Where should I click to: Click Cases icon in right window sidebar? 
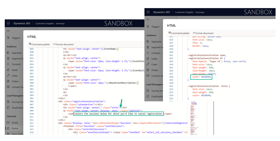click(x=148, y=64)
